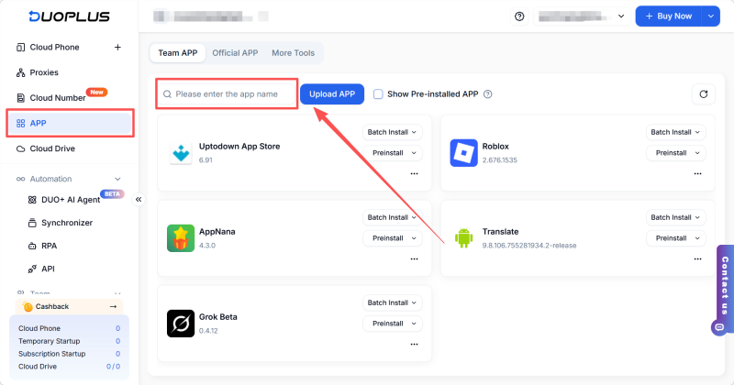Image resolution: width=734 pixels, height=385 pixels.
Task: Click the AppNana app icon
Action: click(181, 238)
